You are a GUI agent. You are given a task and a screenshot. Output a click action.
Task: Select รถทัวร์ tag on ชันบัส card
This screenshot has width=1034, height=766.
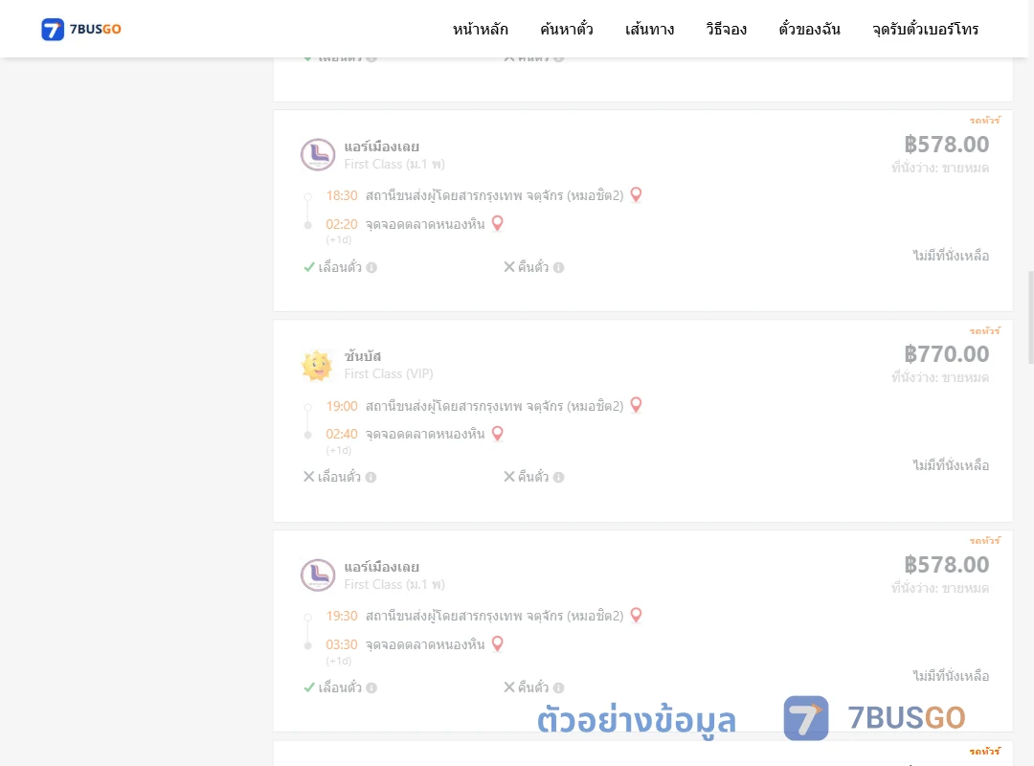(984, 330)
